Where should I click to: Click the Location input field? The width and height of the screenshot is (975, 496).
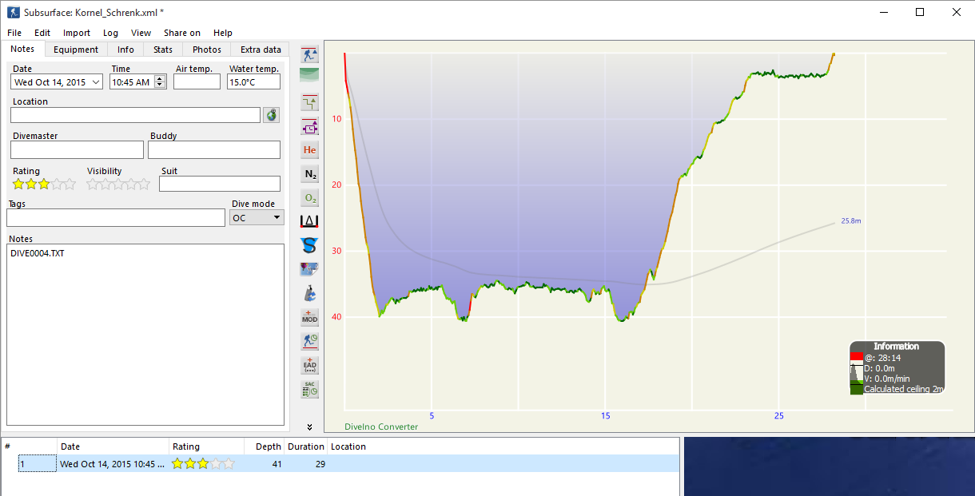click(x=136, y=115)
